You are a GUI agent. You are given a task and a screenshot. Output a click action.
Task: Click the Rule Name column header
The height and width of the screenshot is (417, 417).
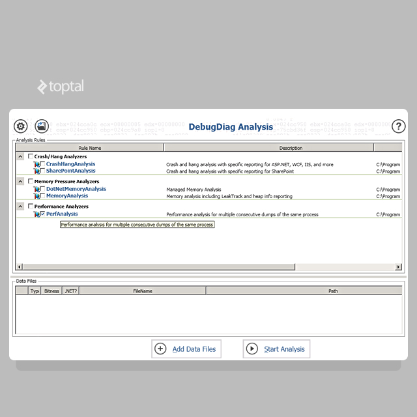pyautogui.click(x=90, y=148)
